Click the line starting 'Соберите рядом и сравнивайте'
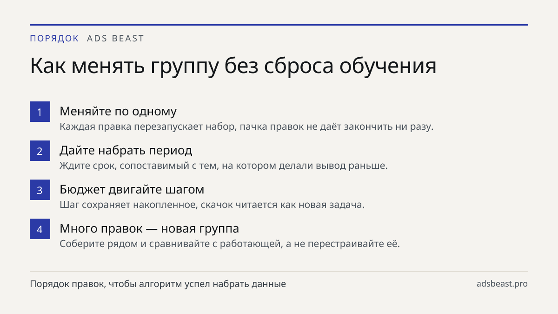558x314 pixels. [230, 244]
